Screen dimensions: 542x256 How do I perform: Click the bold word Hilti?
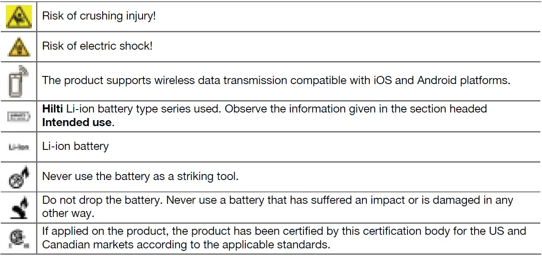[x=53, y=109]
